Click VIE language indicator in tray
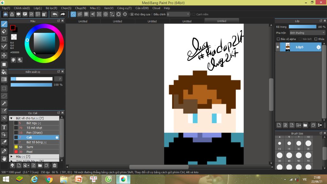Screen dimensions: 327x184 point(305,180)
